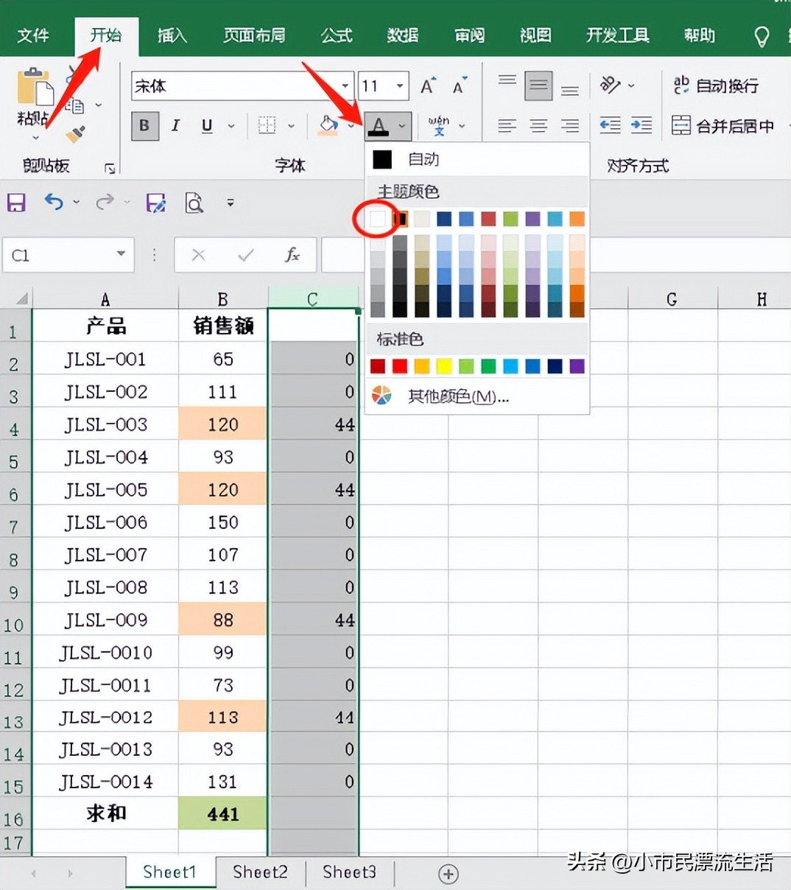
Task: Switch to Sheet3 worksheet tab
Action: pos(349,872)
